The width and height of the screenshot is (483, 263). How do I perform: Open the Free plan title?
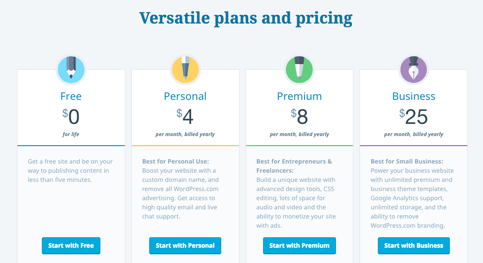[71, 96]
